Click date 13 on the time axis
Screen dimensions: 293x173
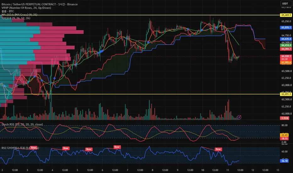278,170
